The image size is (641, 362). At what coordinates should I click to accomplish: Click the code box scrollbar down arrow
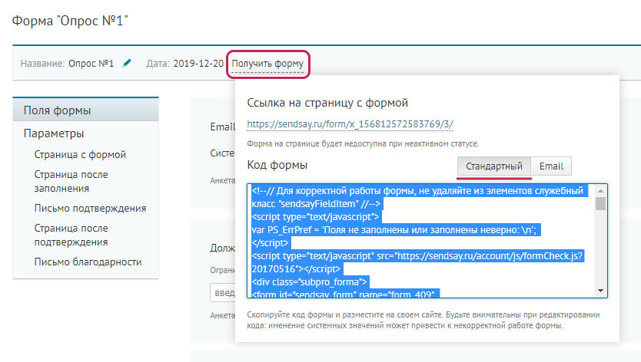[x=600, y=291]
